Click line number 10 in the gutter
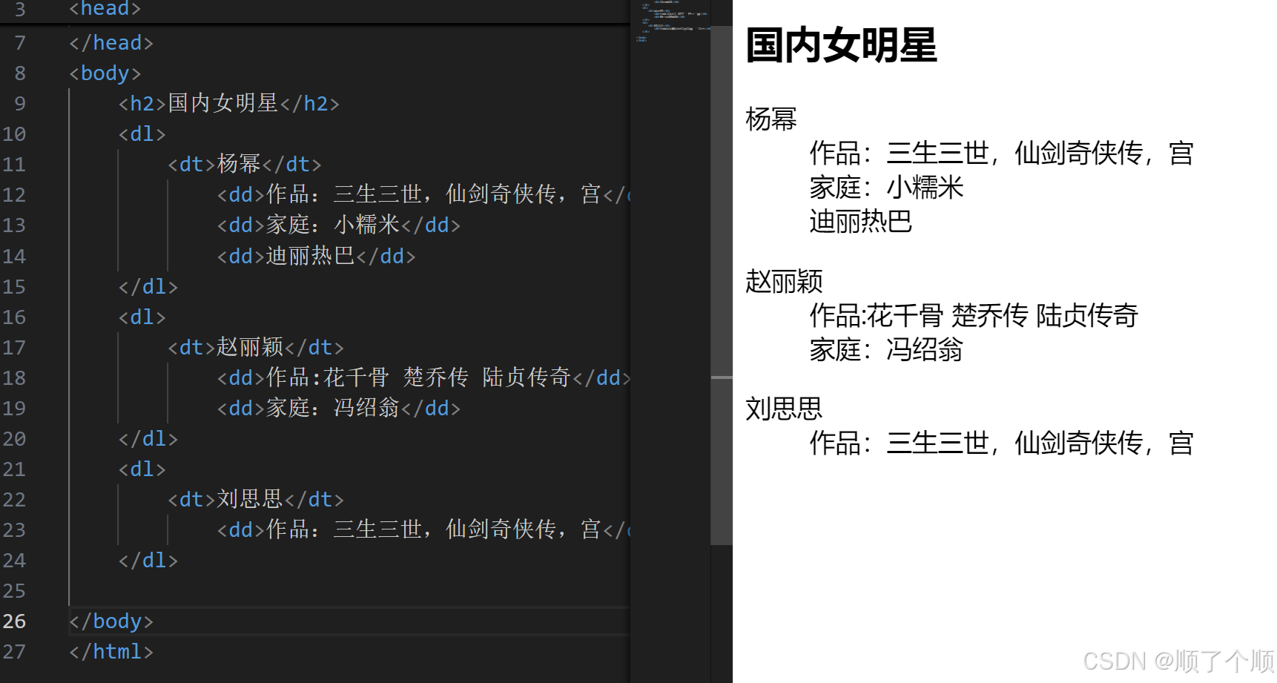Viewport: 1277px width, 683px height. coord(14,134)
